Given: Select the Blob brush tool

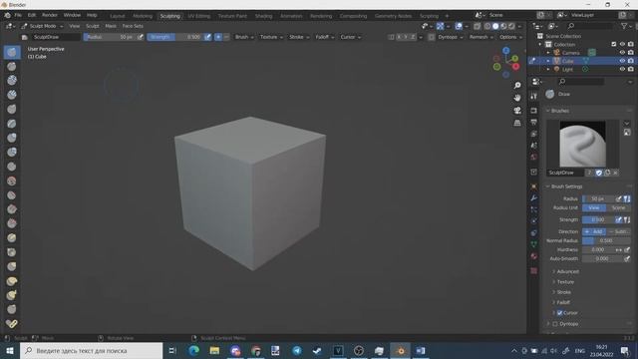Looking at the screenshot, I should pos(12,152).
